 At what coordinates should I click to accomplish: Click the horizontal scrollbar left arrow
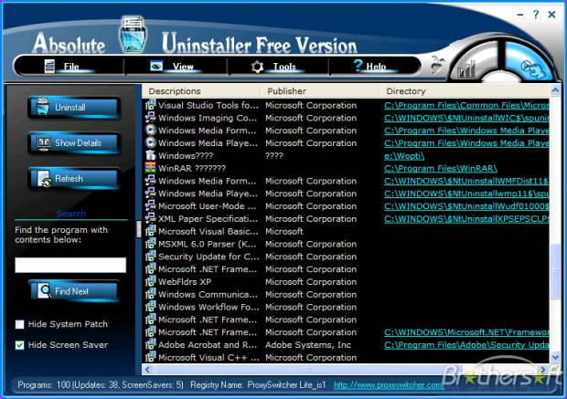click(x=147, y=370)
